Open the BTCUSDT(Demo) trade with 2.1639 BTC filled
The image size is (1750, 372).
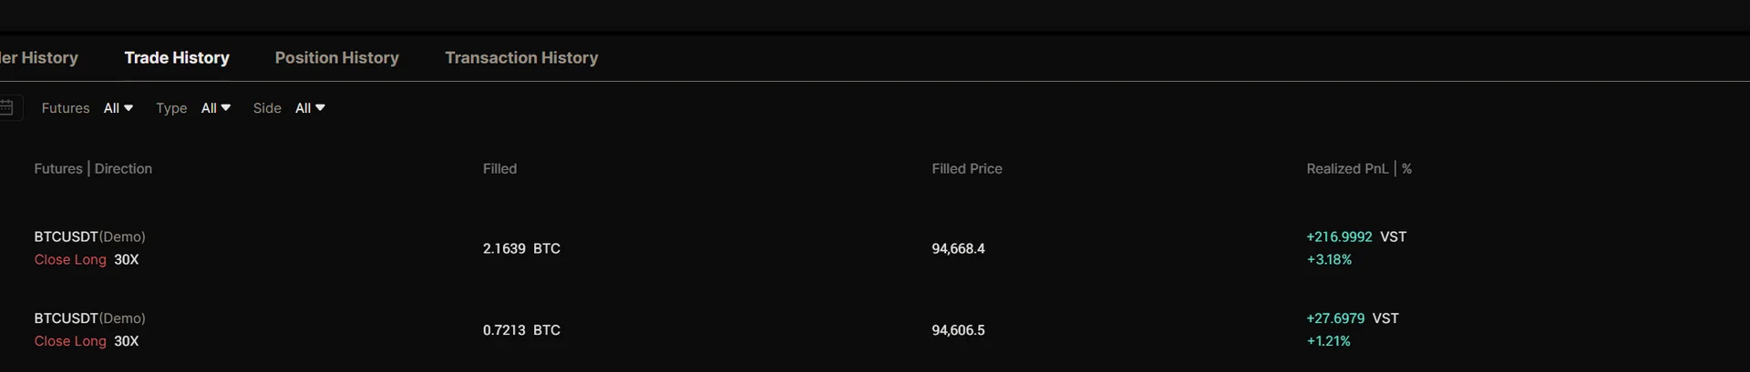point(89,237)
